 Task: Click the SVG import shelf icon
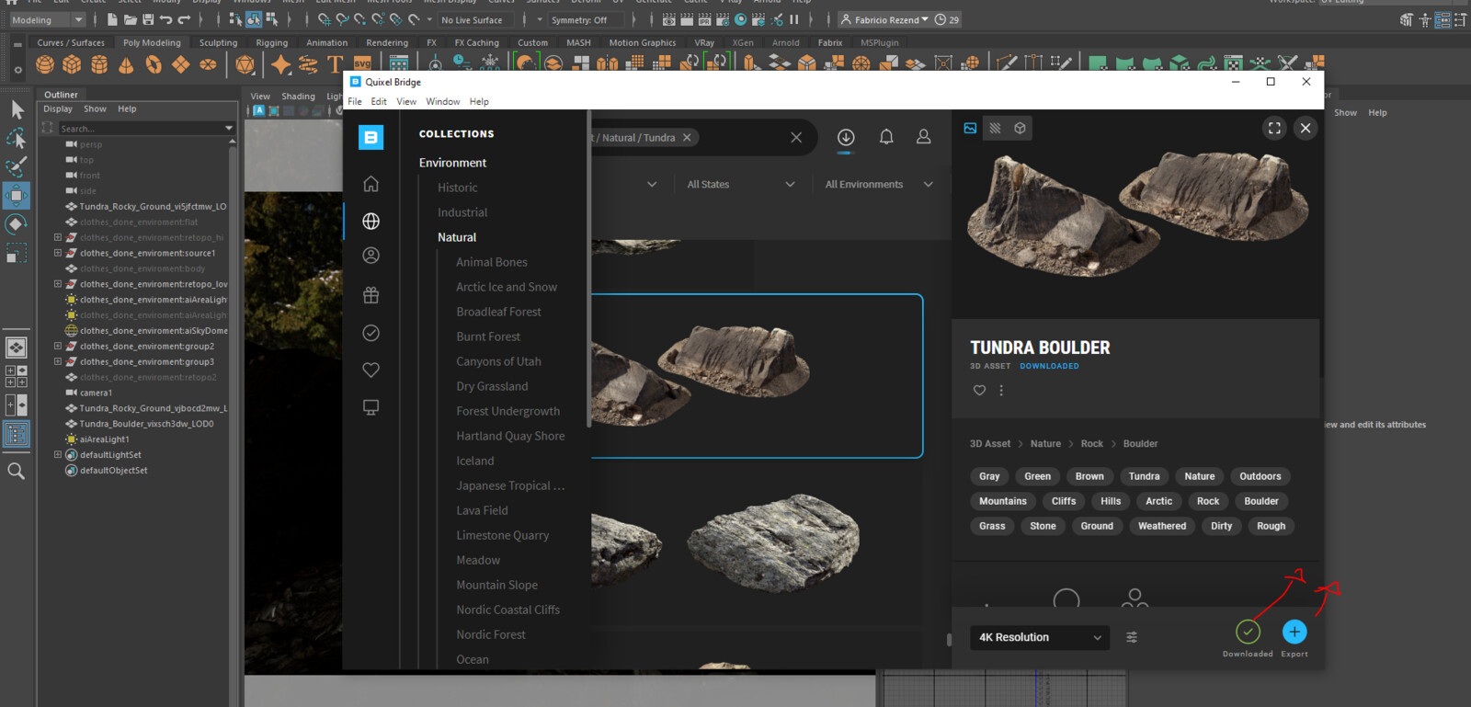[x=362, y=64]
